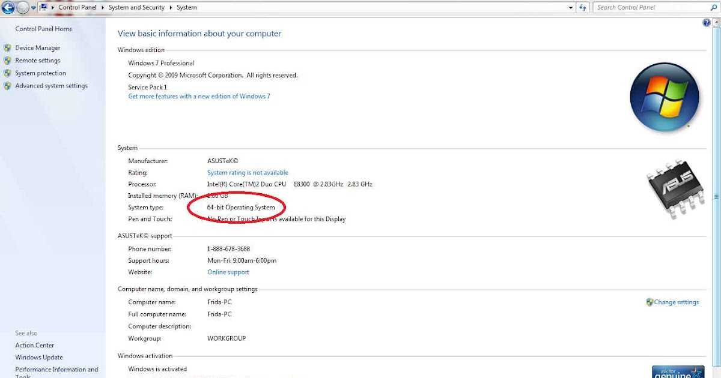Open Control Panel Home link

click(44, 29)
